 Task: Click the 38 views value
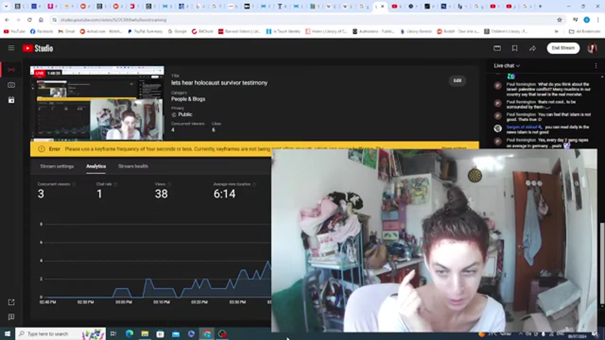pos(161,194)
